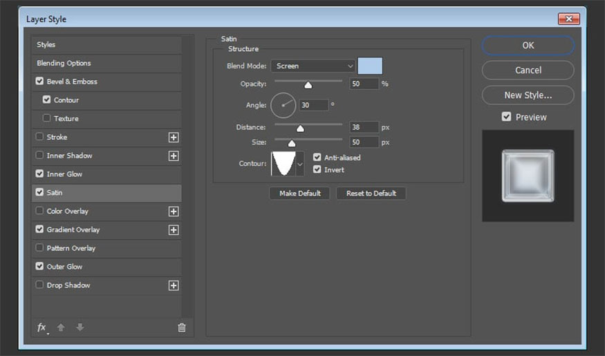Open the Styles section
Screen dimensions: 605x356
46,45
